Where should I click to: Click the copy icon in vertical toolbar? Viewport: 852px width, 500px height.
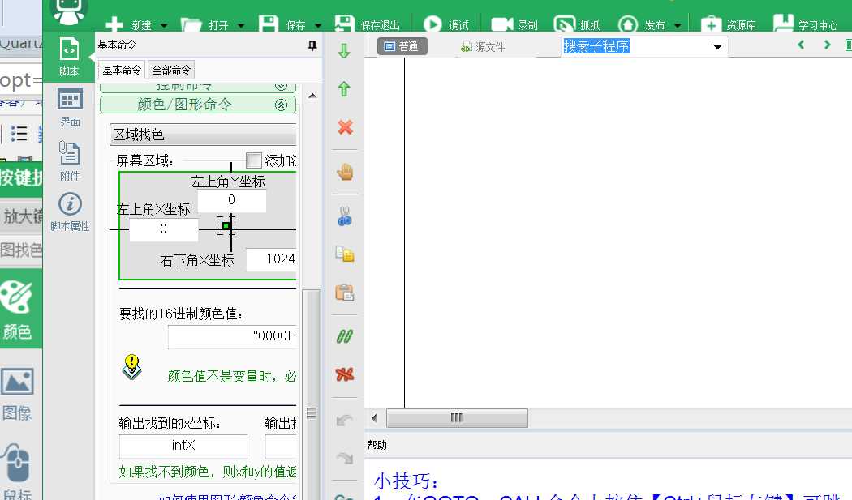[345, 254]
